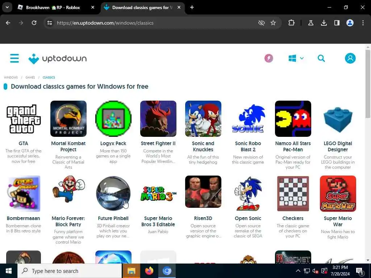Image resolution: width=371 pixels, height=278 pixels.
Task: Open the Logyx Pack game icon
Action: (x=113, y=119)
